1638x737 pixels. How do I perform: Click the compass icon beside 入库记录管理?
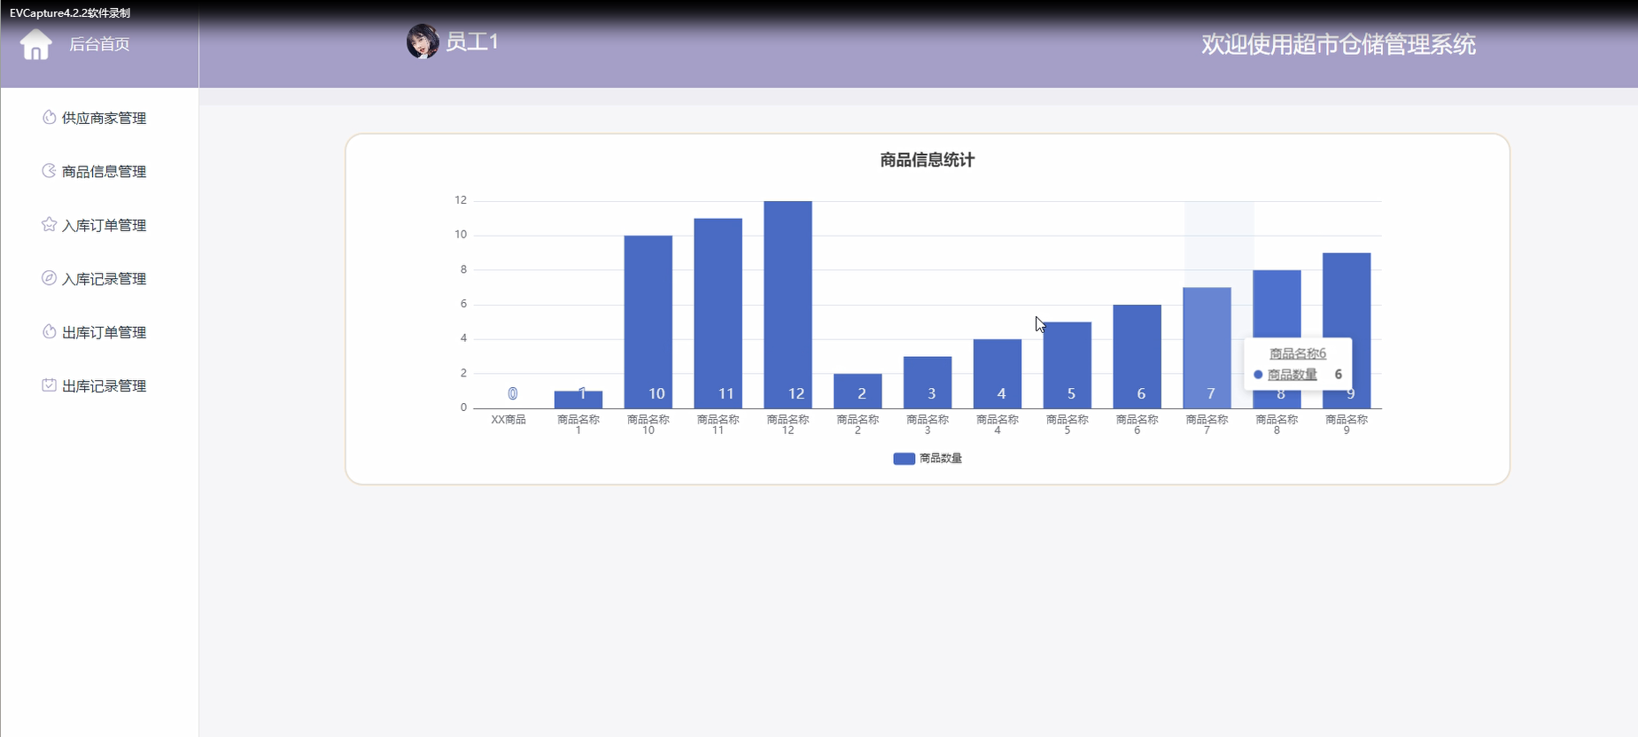point(49,277)
